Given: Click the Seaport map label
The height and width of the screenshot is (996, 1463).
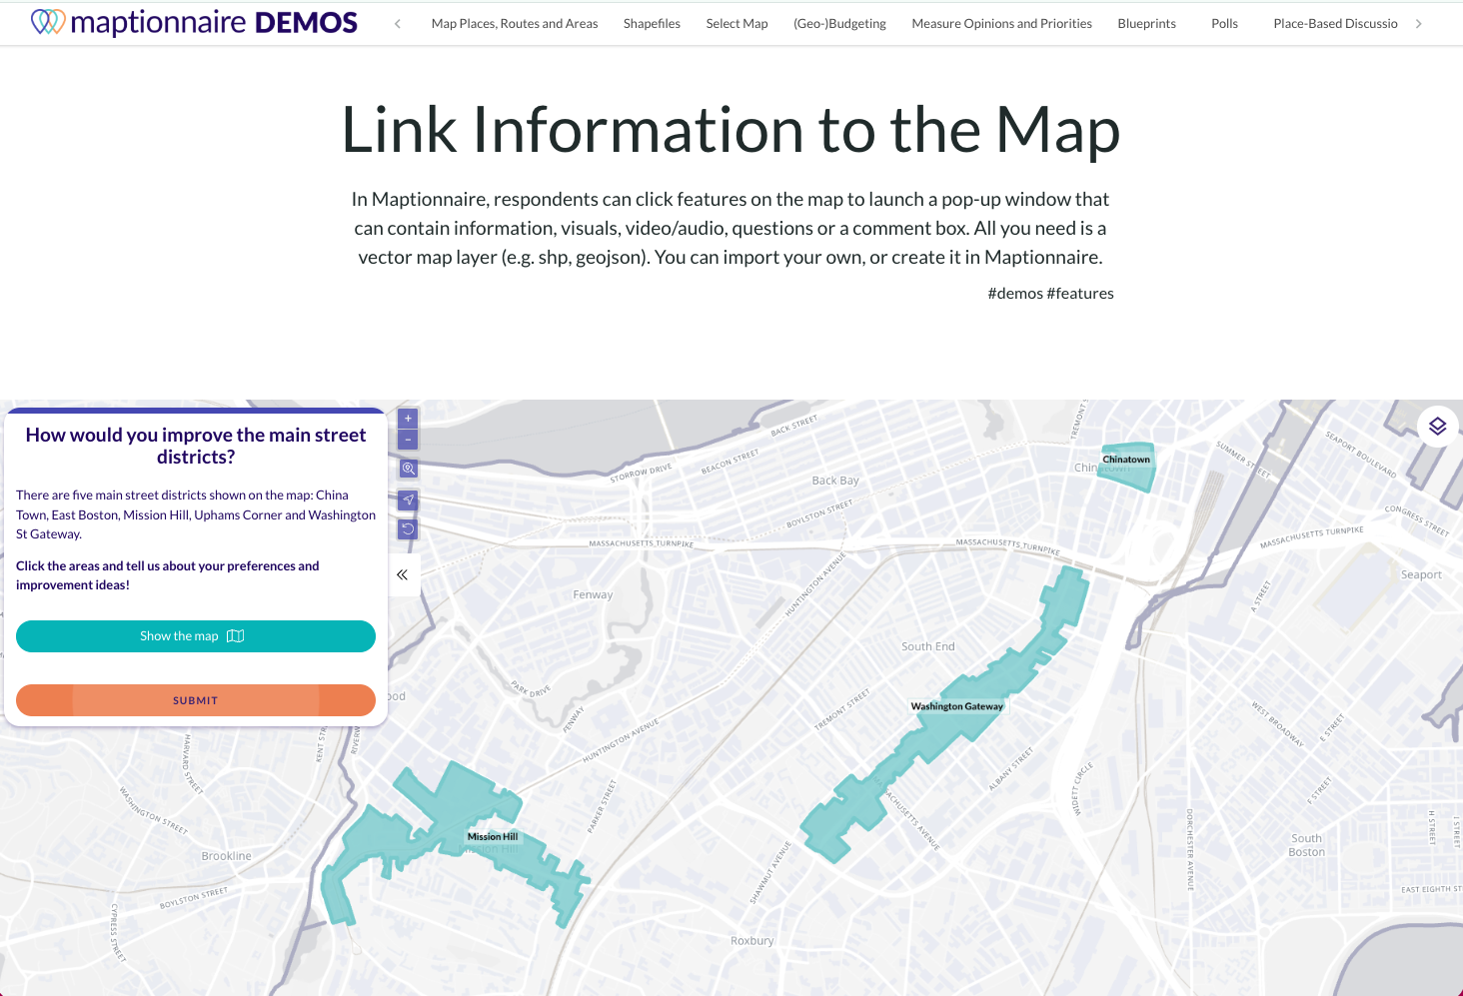Looking at the screenshot, I should [1421, 574].
